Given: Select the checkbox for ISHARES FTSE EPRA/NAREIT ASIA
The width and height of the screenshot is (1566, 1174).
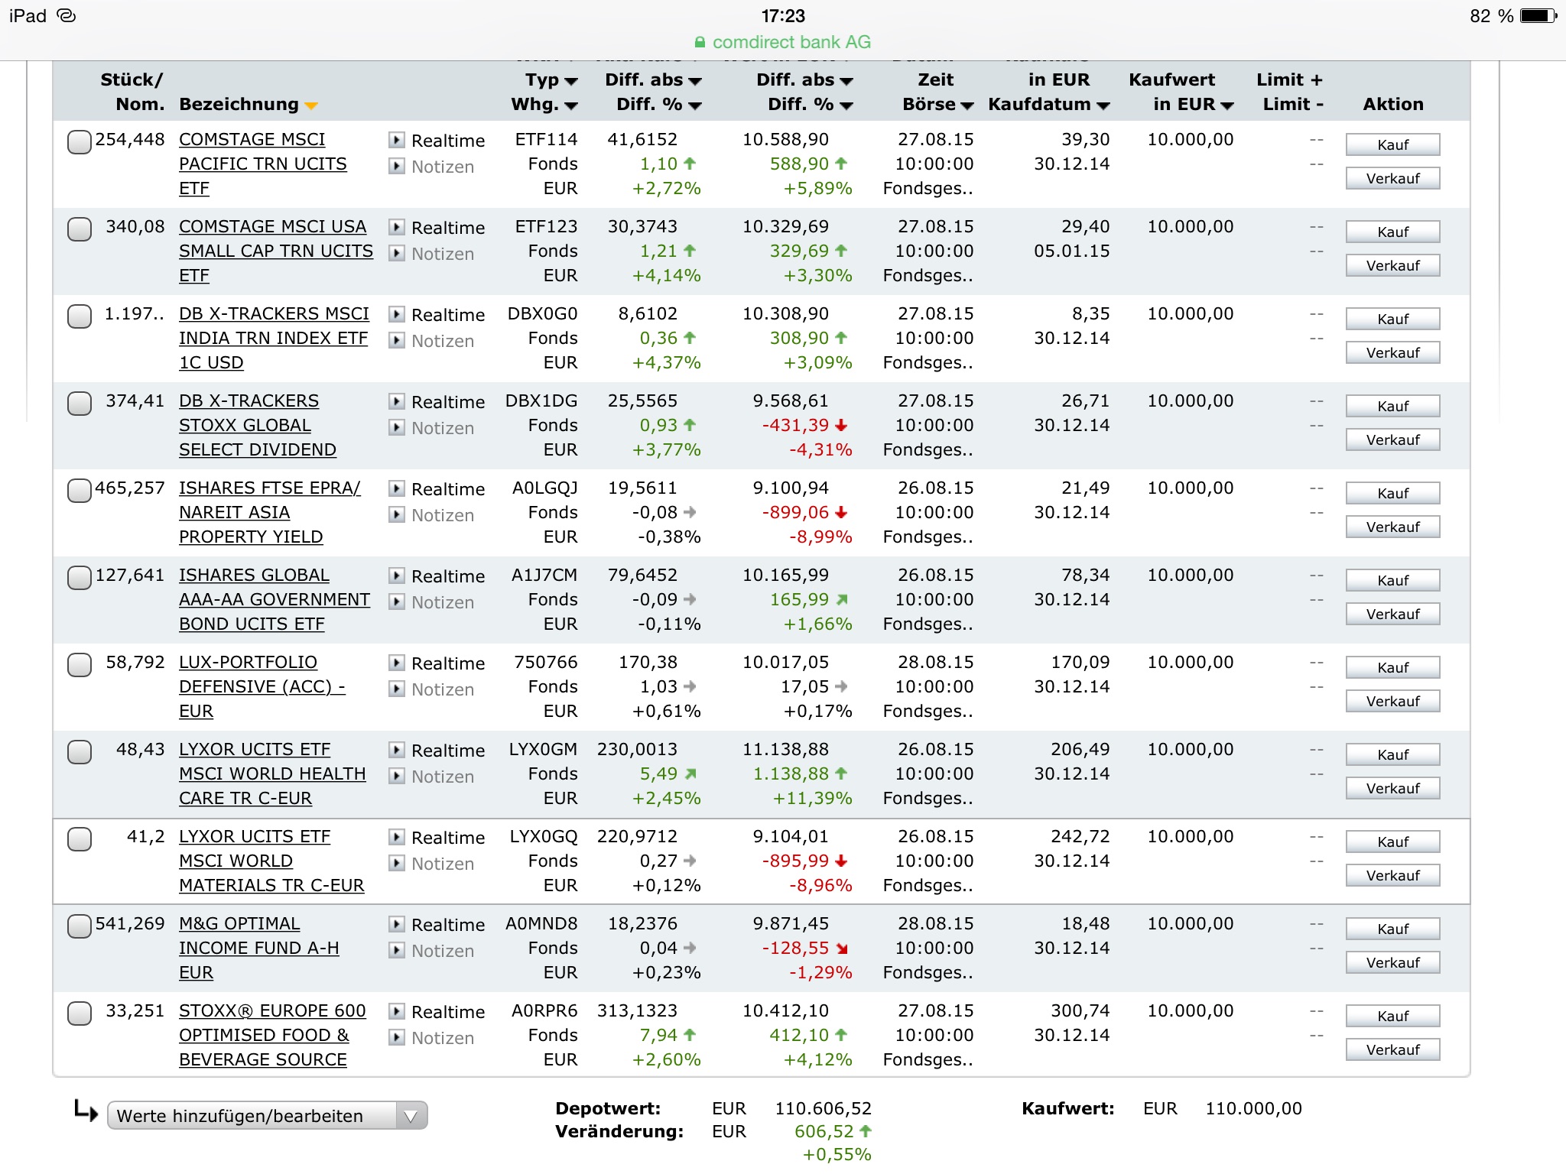Looking at the screenshot, I should tap(80, 491).
